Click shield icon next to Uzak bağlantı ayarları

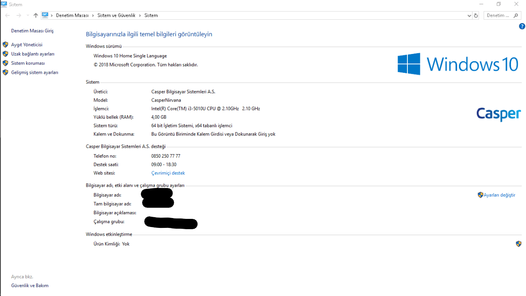coord(6,54)
